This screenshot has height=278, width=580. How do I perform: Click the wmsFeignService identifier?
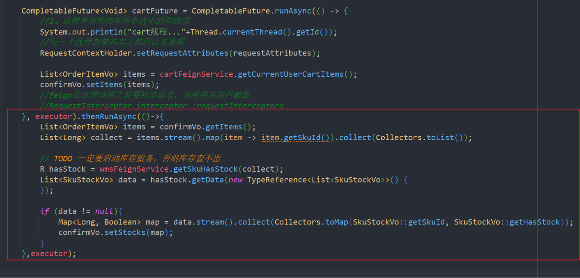(x=134, y=169)
